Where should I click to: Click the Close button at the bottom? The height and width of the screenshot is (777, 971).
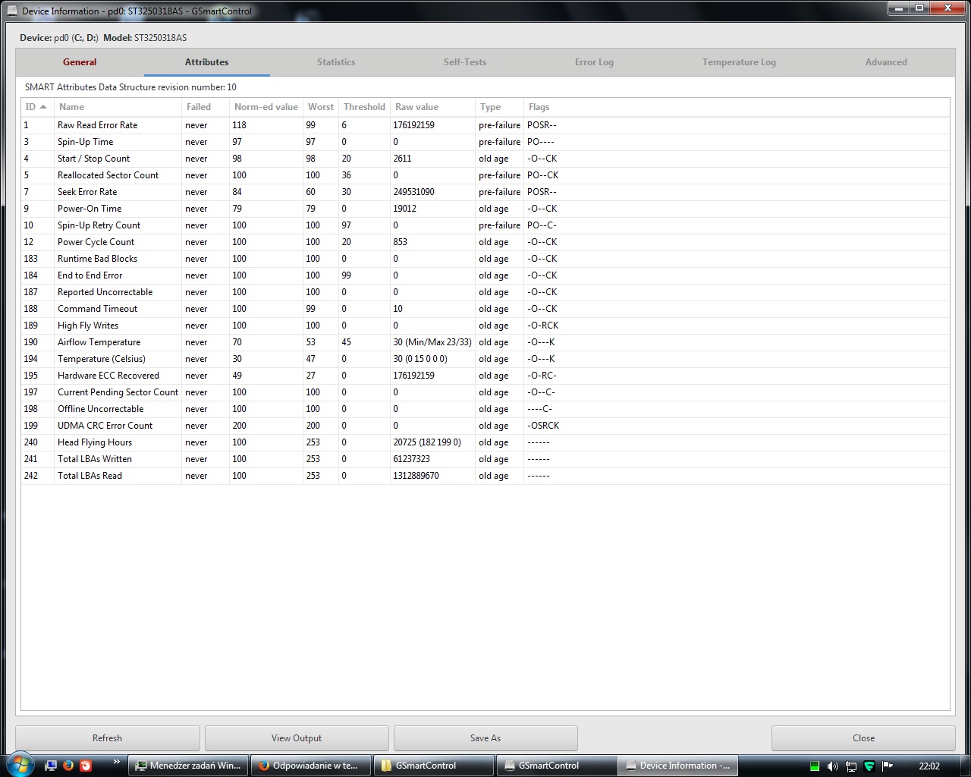point(863,738)
